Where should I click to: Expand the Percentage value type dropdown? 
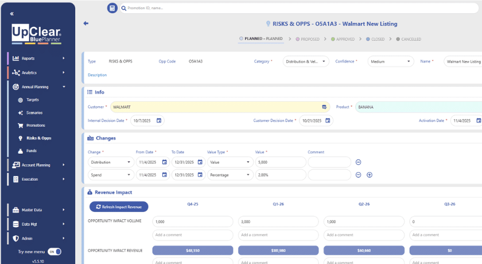tap(229, 174)
